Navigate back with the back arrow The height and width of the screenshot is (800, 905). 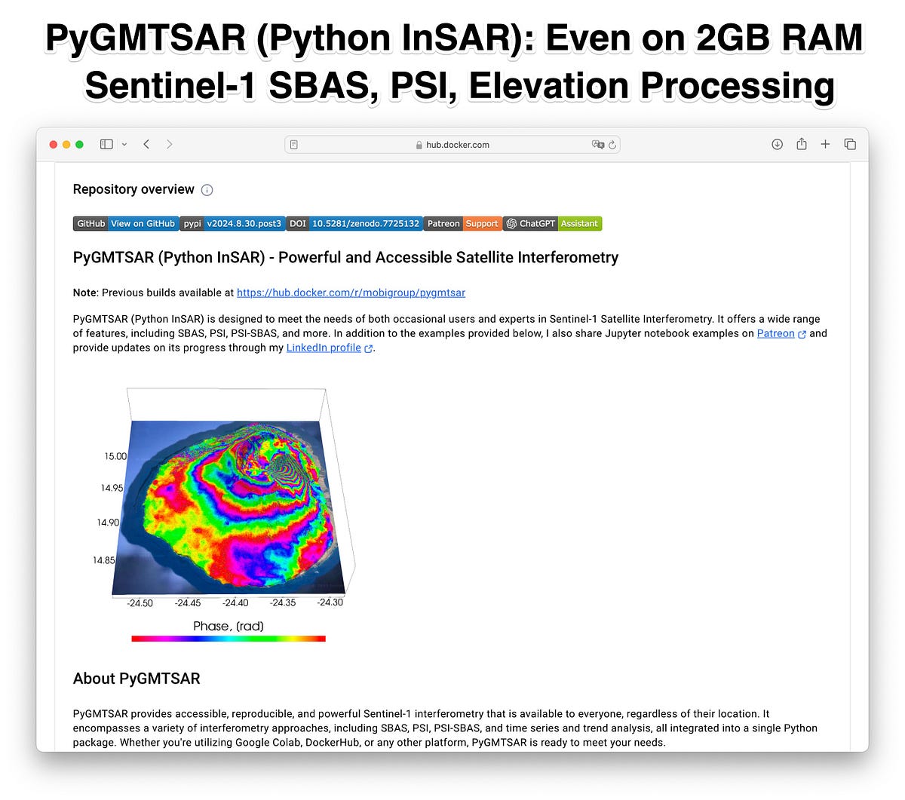click(x=146, y=144)
